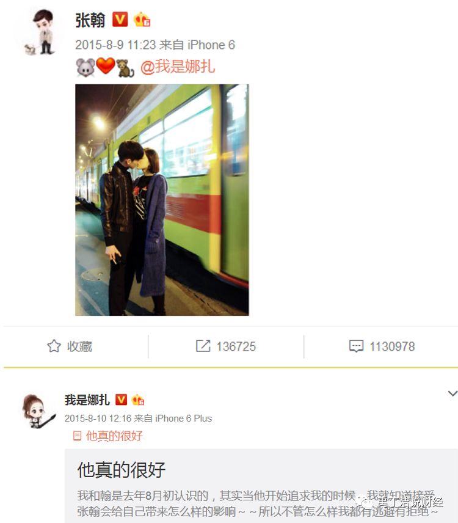Click the repost share icon
The height and width of the screenshot is (523, 458).
203,346
